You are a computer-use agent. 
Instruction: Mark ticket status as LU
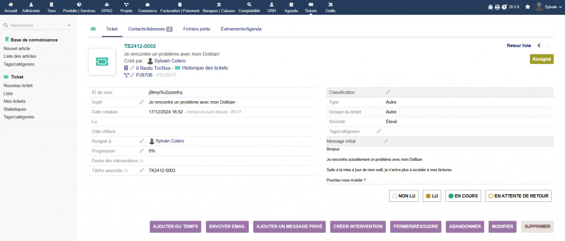431,196
